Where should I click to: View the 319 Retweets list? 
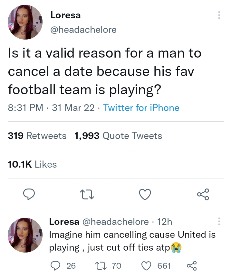click(37, 136)
